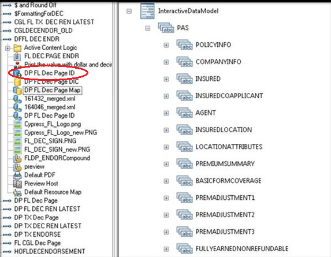Expand the PREMIUMSUMMARY node
Screen dimensions: 331x257
[x=166, y=164]
